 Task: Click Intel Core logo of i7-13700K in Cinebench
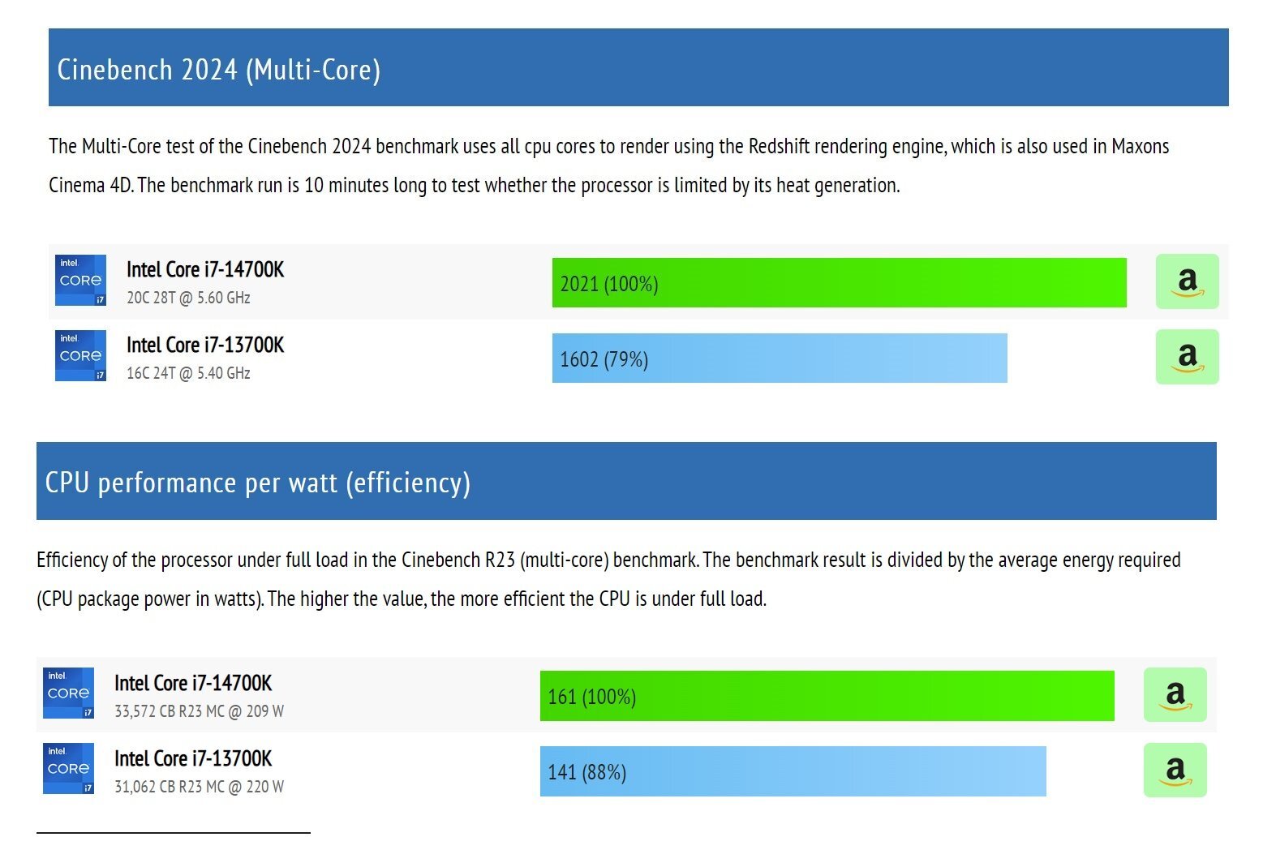[x=80, y=355]
